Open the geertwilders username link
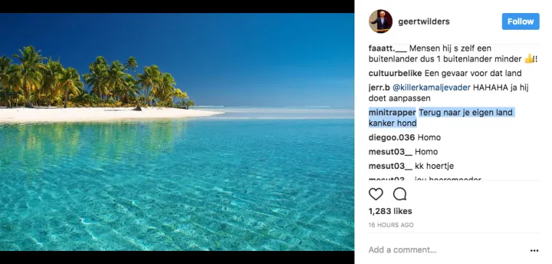The image size is (552, 264). click(x=424, y=22)
